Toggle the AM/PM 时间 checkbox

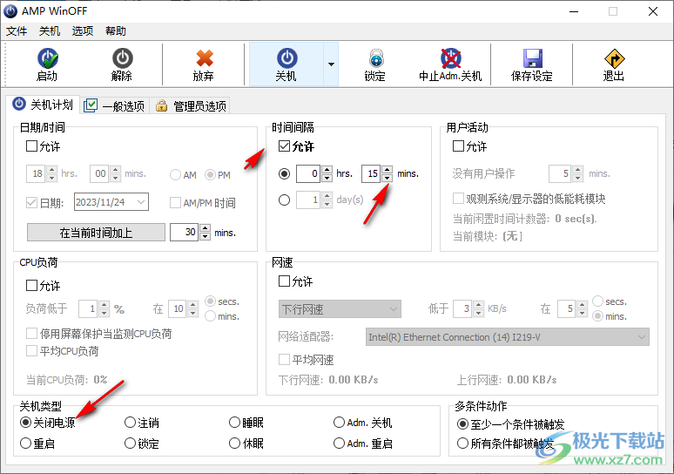point(175,203)
